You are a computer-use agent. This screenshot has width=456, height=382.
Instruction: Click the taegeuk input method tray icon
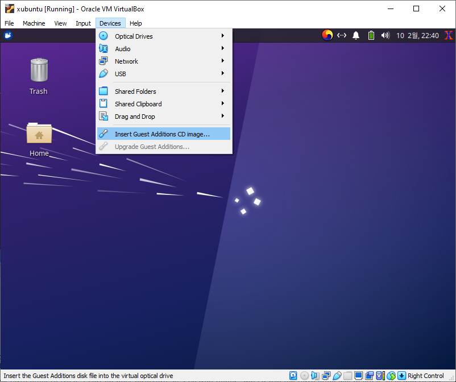(327, 35)
